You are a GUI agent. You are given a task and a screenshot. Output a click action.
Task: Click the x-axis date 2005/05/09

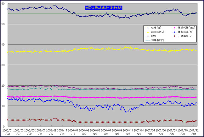pyautogui.click(x=29, y=132)
